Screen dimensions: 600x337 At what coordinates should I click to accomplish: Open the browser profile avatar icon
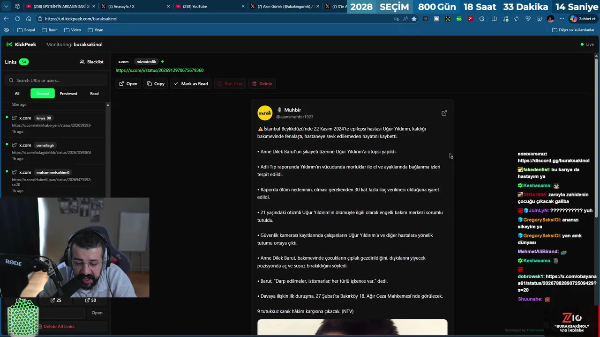pyautogui.click(x=550, y=19)
